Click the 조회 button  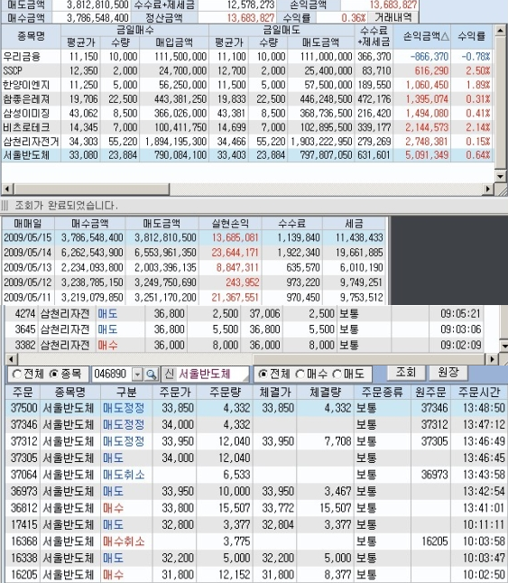coord(406,372)
